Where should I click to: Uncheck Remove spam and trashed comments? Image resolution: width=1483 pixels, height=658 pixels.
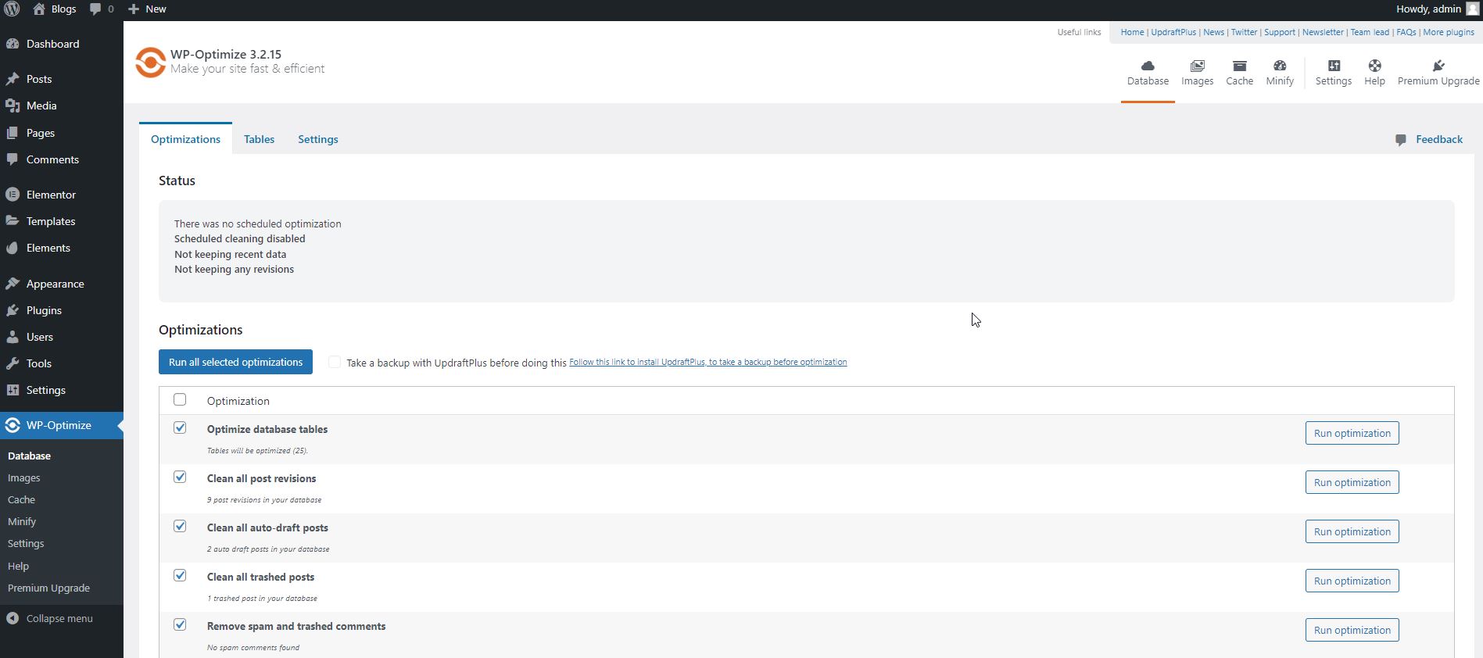coord(180,624)
